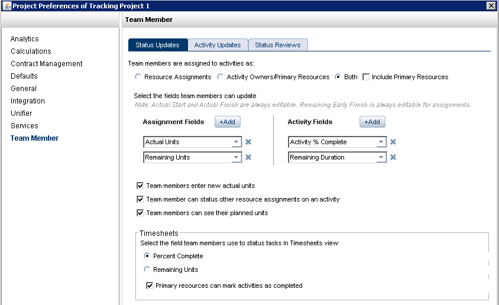Open General preferences

[x=24, y=89]
